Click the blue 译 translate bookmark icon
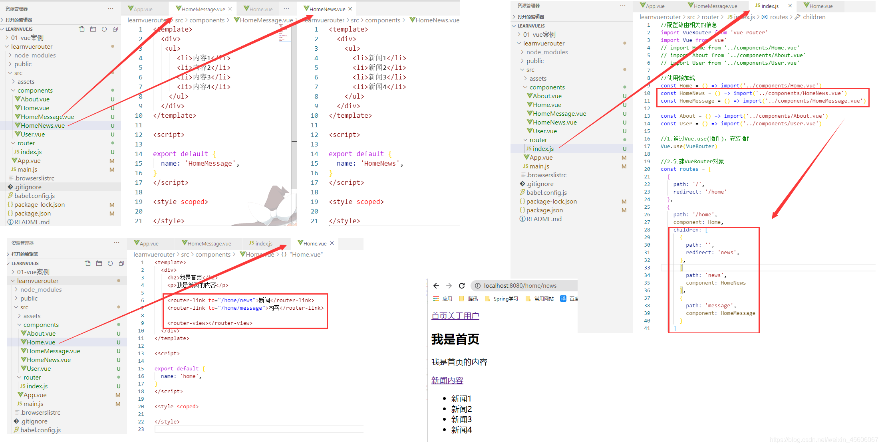 pyautogui.click(x=563, y=299)
